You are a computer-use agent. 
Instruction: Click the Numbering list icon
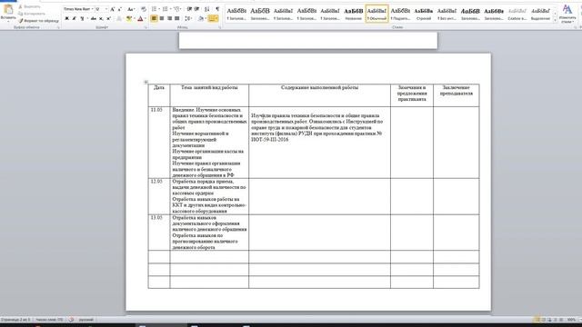click(166, 9)
